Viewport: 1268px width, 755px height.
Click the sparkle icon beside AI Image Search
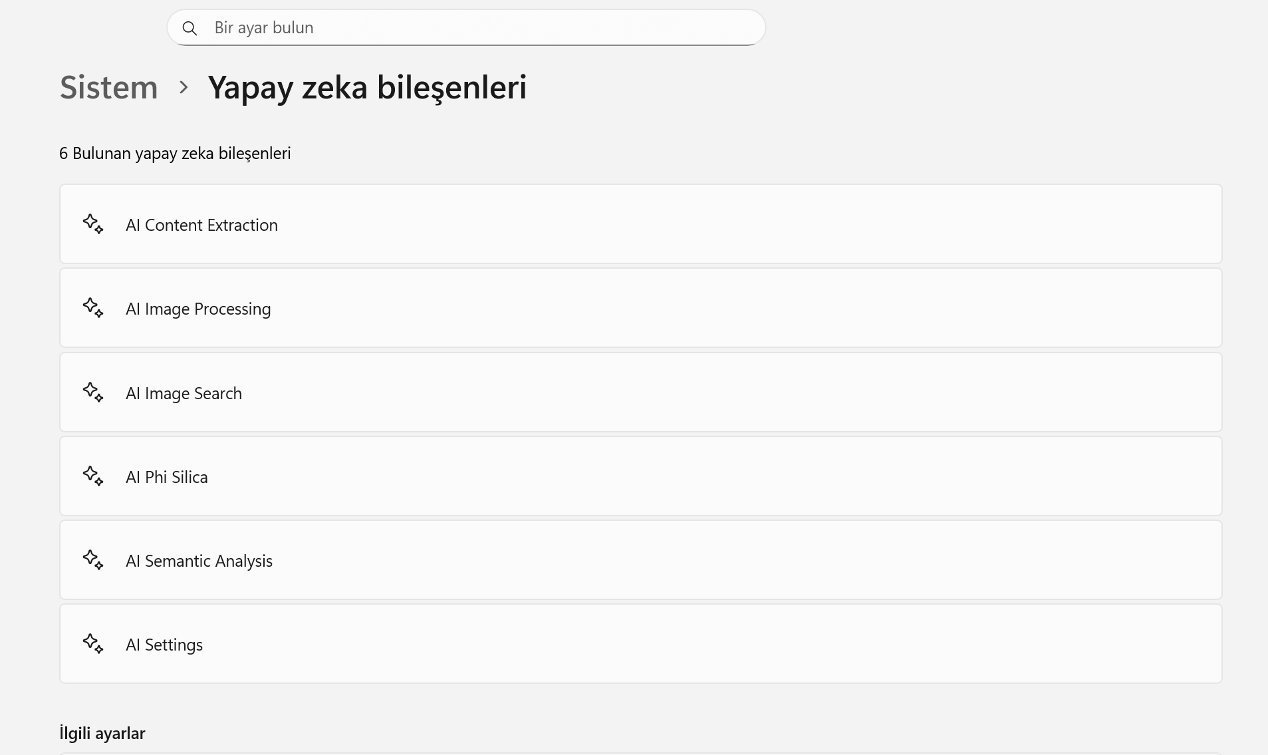point(93,392)
